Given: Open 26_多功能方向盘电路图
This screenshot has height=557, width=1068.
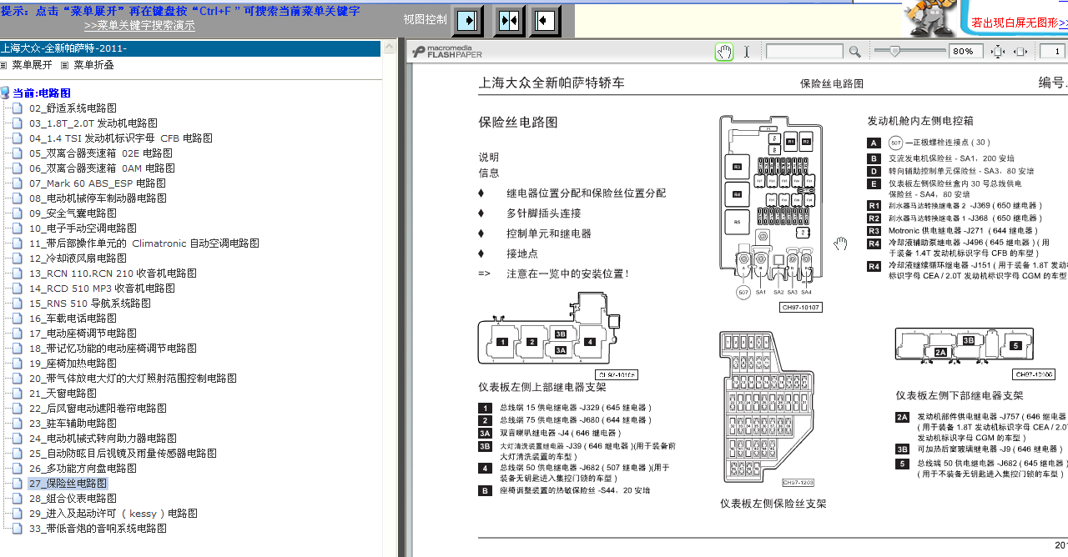Looking at the screenshot, I should 83,469.
